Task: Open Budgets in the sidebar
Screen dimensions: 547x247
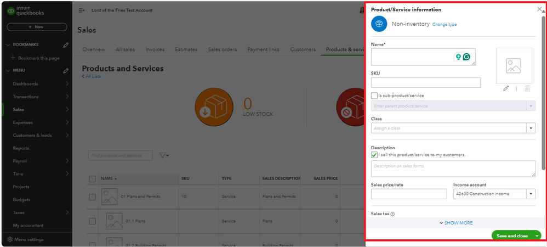Action: tap(21, 200)
